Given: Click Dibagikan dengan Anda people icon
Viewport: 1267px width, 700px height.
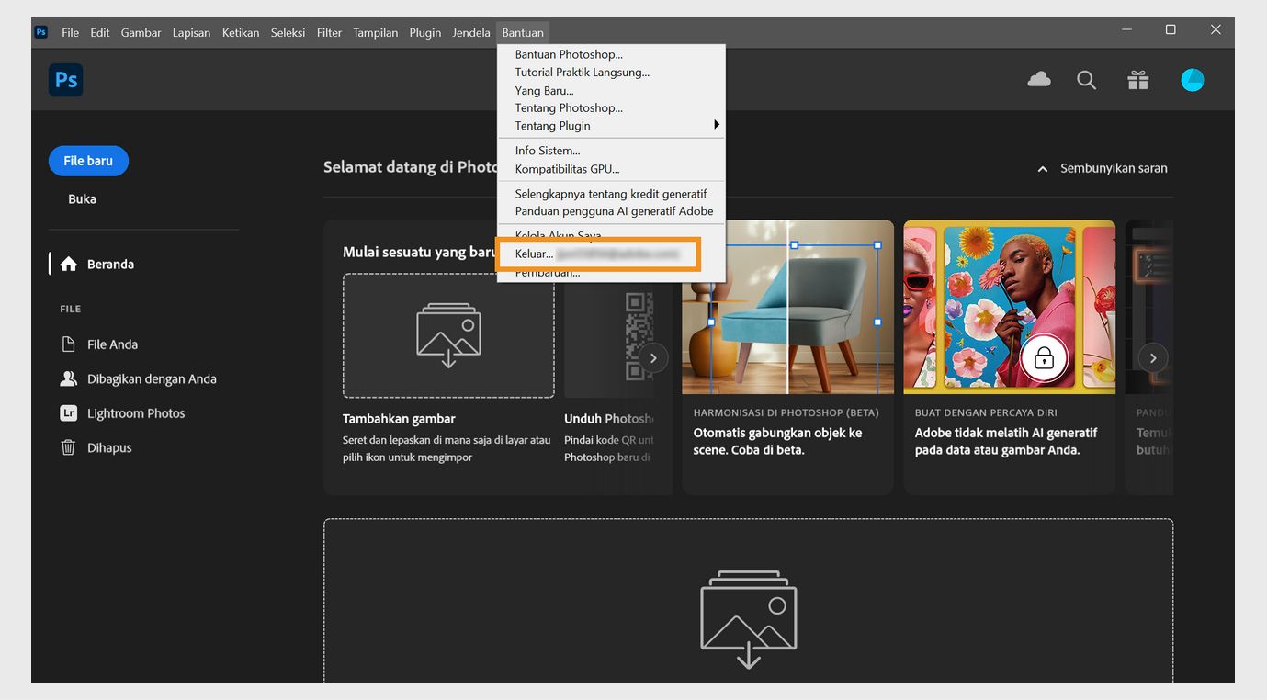Looking at the screenshot, I should click(x=69, y=378).
